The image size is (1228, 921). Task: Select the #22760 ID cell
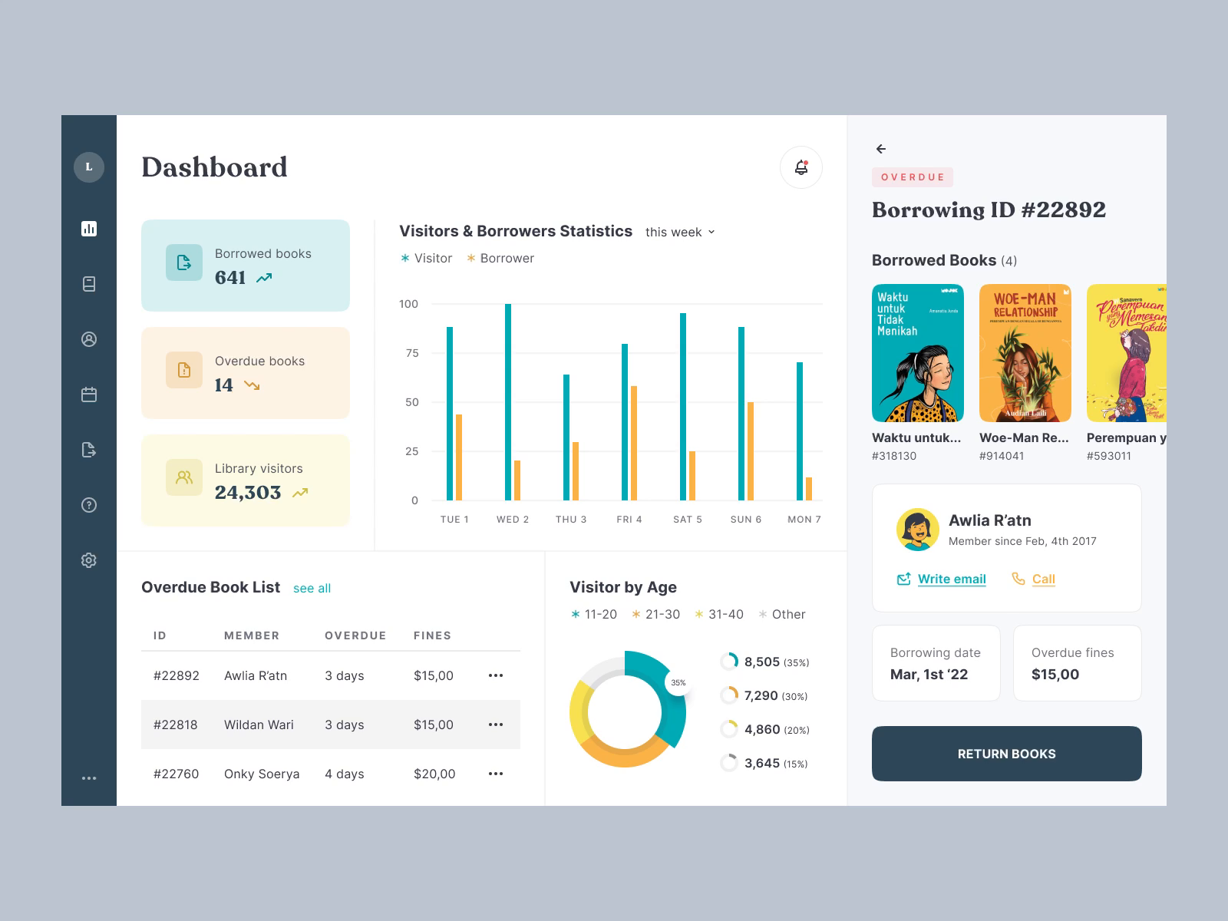click(177, 774)
